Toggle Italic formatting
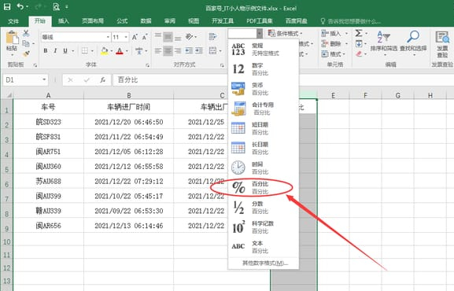Screen dimensions: 454x291 pos(55,50)
